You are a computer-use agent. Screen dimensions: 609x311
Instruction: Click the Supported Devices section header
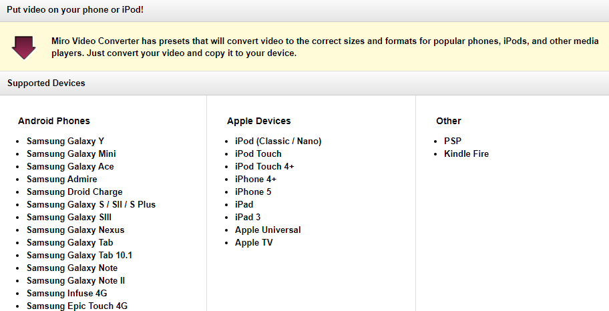[x=46, y=83]
